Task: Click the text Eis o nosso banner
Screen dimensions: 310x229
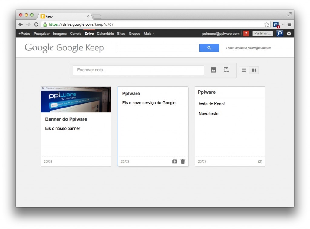Action: (x=62, y=128)
